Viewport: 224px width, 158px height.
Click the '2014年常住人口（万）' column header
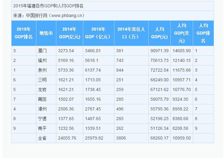pos(131,33)
